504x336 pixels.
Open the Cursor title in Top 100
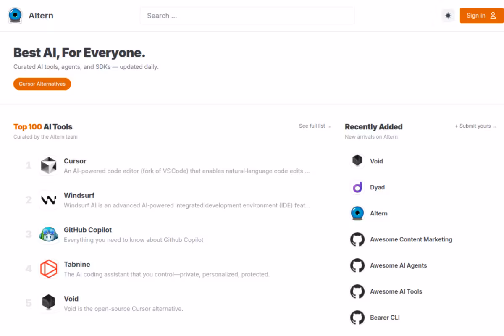75,161
